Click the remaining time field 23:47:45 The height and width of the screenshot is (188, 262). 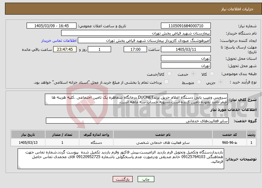pos(65,49)
